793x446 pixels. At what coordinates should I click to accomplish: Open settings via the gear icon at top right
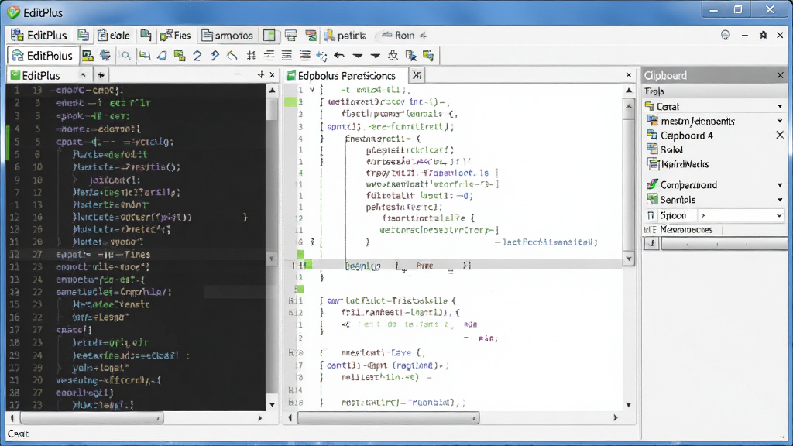[x=763, y=35]
